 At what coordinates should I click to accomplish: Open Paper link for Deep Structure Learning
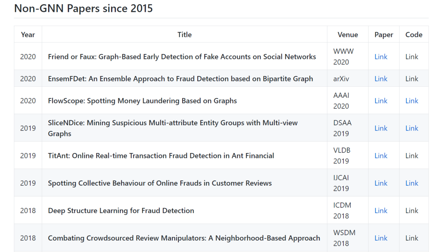click(381, 210)
